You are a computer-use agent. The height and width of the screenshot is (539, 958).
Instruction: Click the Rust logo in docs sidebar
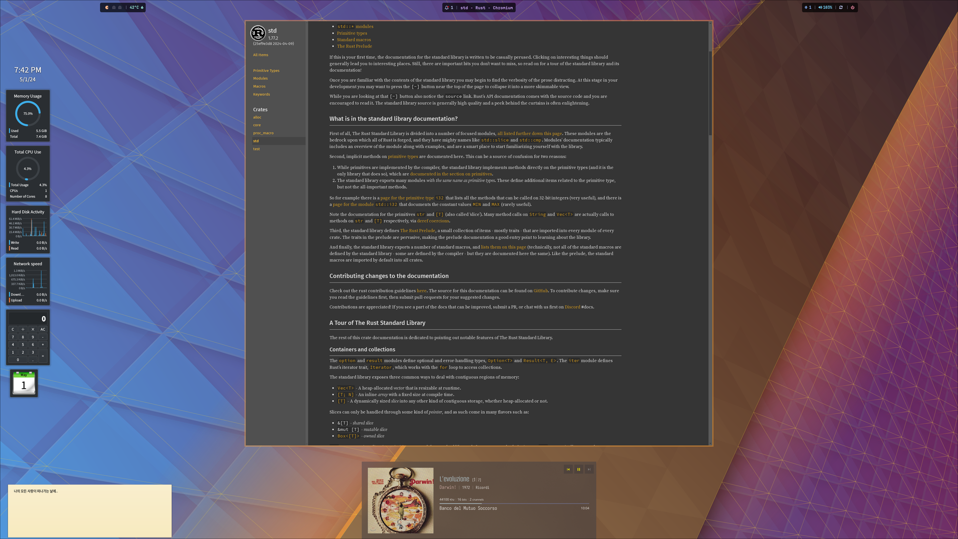click(x=258, y=33)
